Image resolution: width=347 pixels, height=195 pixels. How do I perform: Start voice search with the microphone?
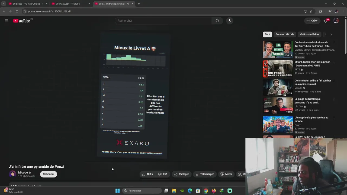(x=230, y=21)
